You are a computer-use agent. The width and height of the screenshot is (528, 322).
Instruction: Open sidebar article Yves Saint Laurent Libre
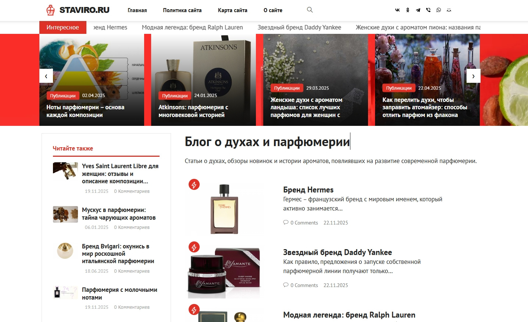[x=120, y=174]
